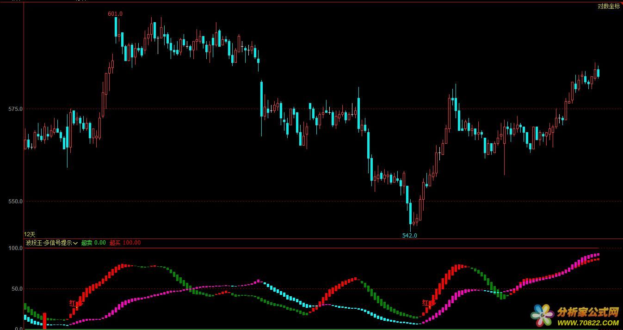Click the 超卖 0.00 oversold value

[93, 243]
